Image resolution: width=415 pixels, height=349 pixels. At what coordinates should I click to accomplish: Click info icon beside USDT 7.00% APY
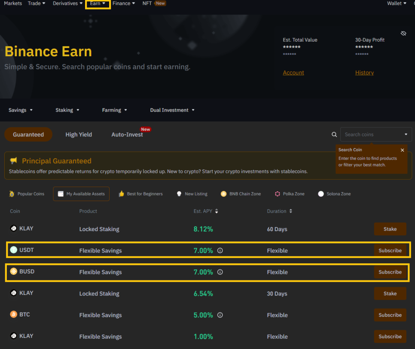coord(220,250)
